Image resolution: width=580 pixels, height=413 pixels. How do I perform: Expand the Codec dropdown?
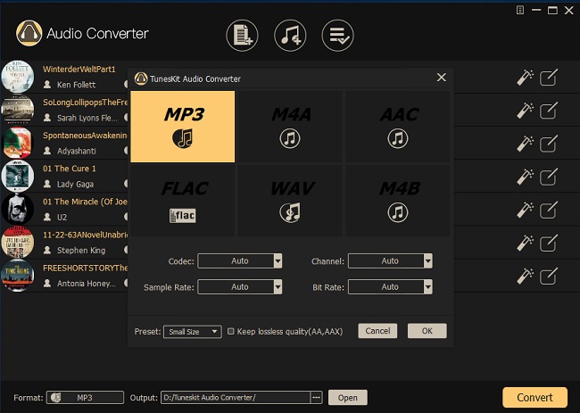click(278, 261)
